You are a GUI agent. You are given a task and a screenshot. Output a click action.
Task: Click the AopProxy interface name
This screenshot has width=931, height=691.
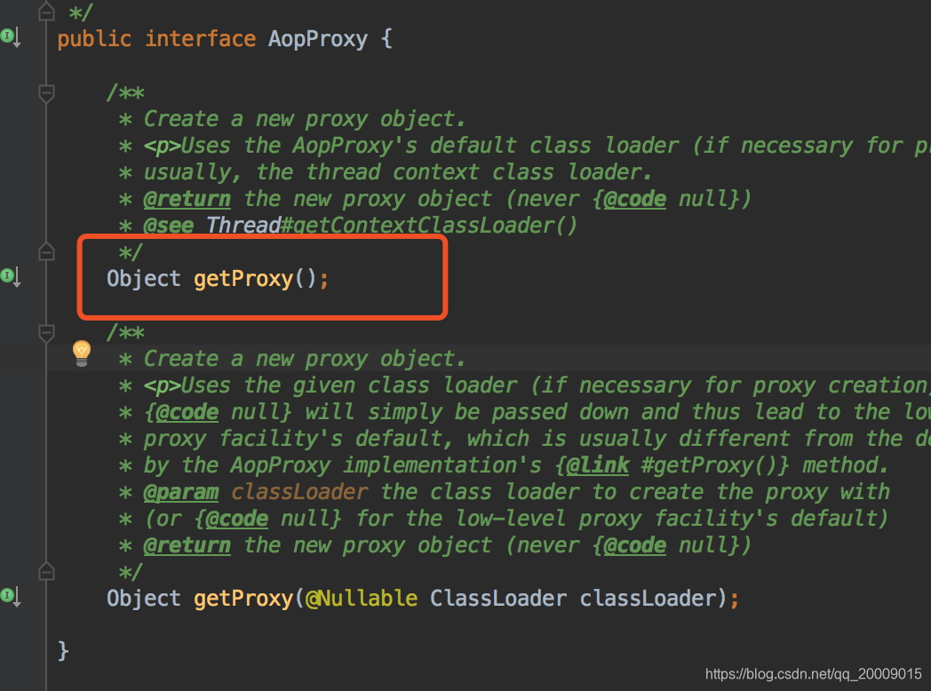pos(318,38)
